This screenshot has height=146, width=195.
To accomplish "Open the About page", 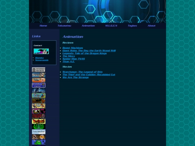I will coord(151,26).
